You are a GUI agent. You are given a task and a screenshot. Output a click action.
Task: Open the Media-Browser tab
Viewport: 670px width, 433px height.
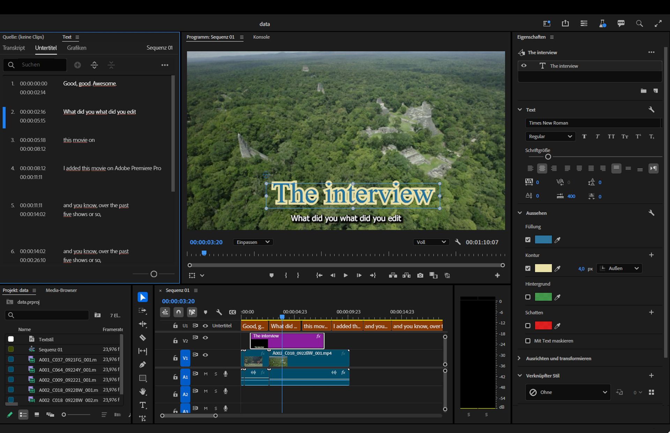click(61, 290)
